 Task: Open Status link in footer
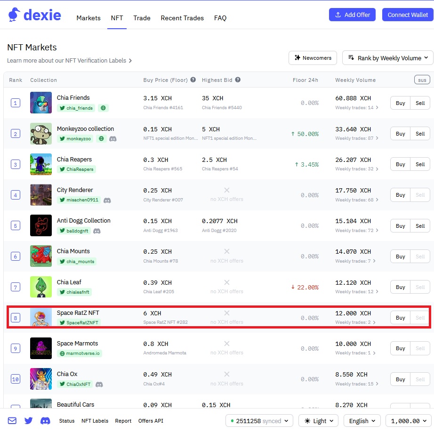(x=67, y=421)
